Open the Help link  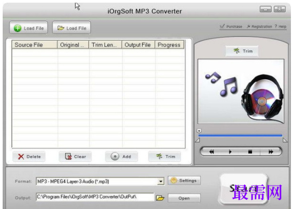(280, 27)
